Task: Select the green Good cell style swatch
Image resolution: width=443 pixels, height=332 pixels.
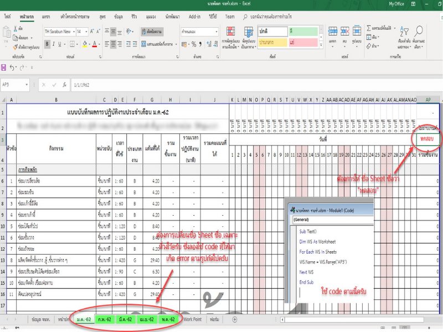Action: (303, 32)
